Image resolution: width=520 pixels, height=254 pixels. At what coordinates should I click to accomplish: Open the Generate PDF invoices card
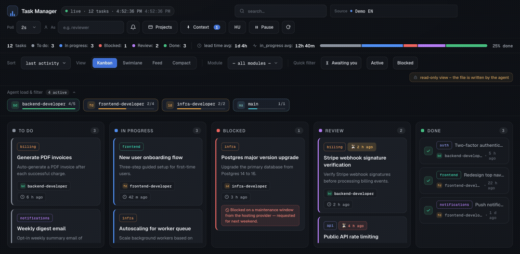56,172
